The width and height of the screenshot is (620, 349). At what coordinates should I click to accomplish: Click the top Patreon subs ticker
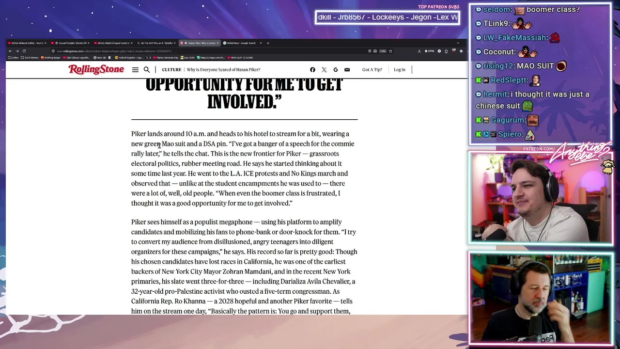(387, 17)
